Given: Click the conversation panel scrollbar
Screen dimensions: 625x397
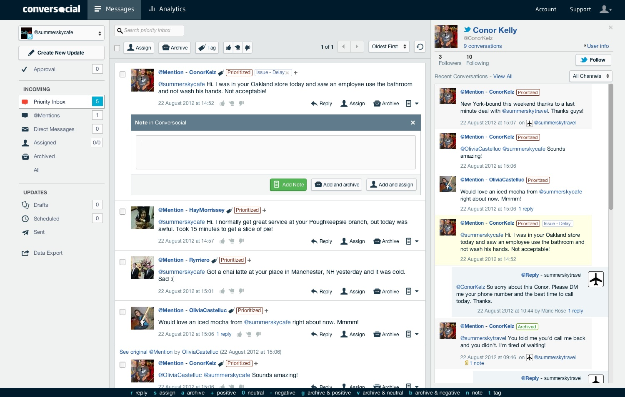Looking at the screenshot, I should tap(611, 146).
